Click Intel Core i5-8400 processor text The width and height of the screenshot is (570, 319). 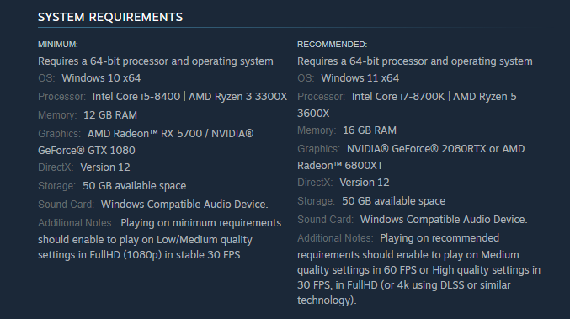[x=136, y=97]
